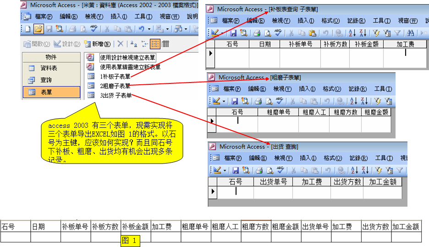This screenshot has width=429, height=247.
Task: Click the Find binoculars icon in 补板表查询 window
Action: point(411,33)
